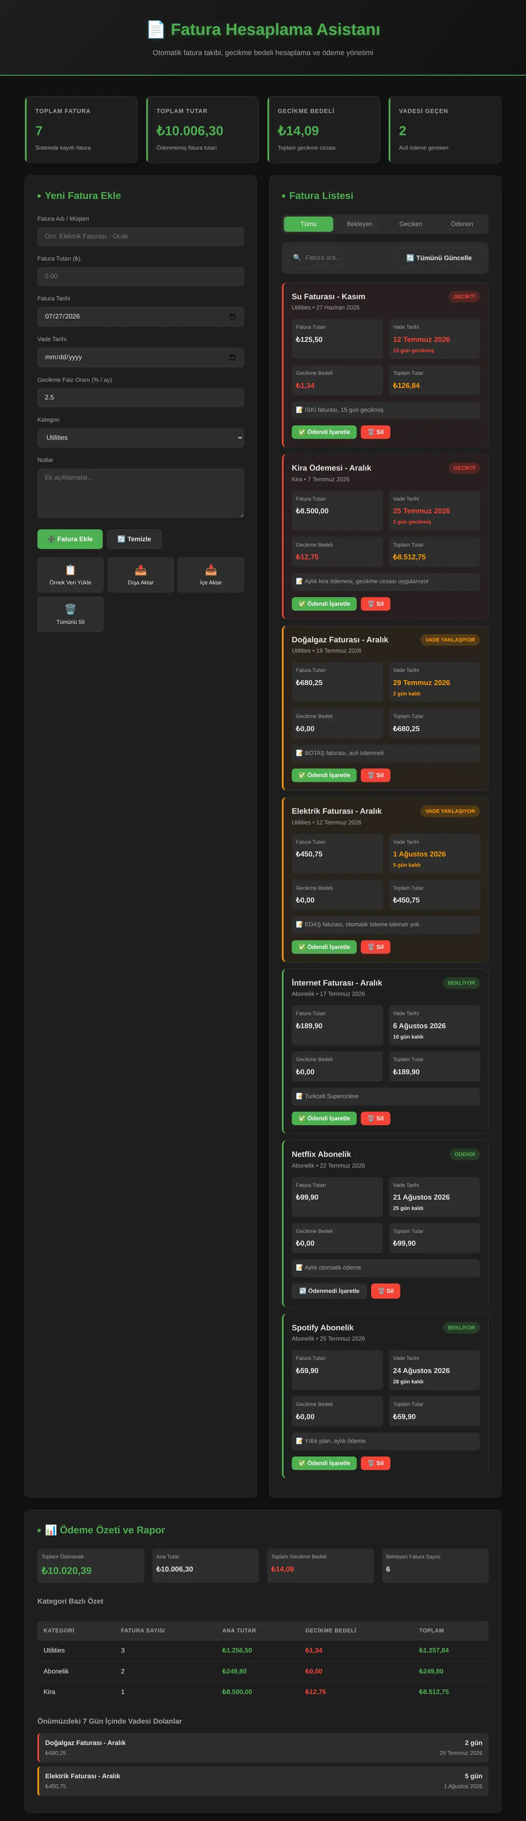Focus the Fatura Adı / Müşteri field
526x1821 pixels.
point(141,236)
